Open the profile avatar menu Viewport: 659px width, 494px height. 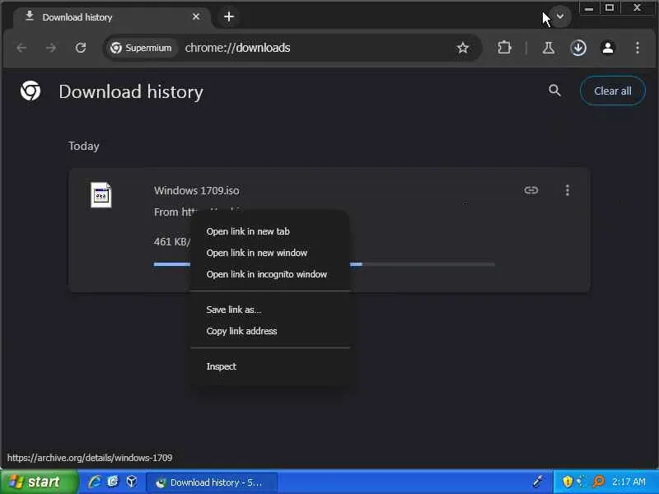click(608, 48)
